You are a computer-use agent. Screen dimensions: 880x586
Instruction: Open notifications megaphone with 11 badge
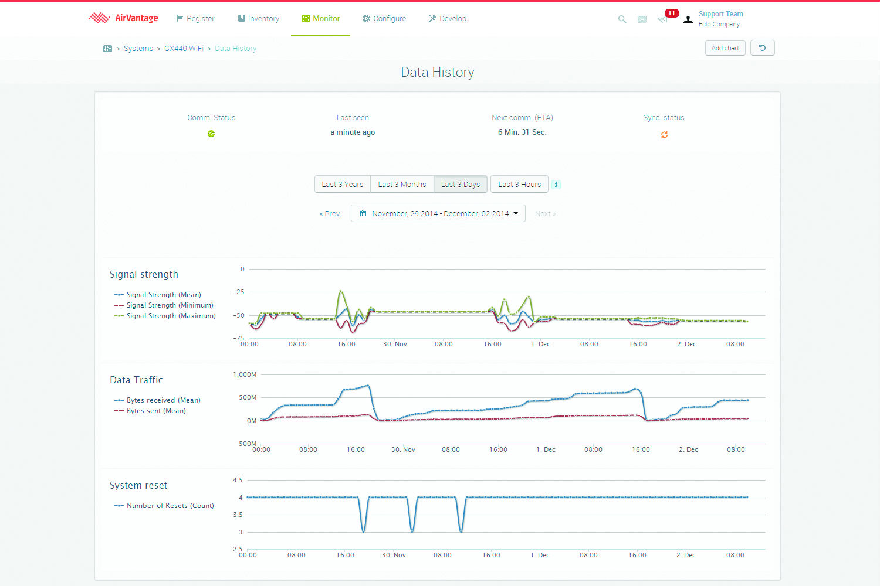(663, 19)
